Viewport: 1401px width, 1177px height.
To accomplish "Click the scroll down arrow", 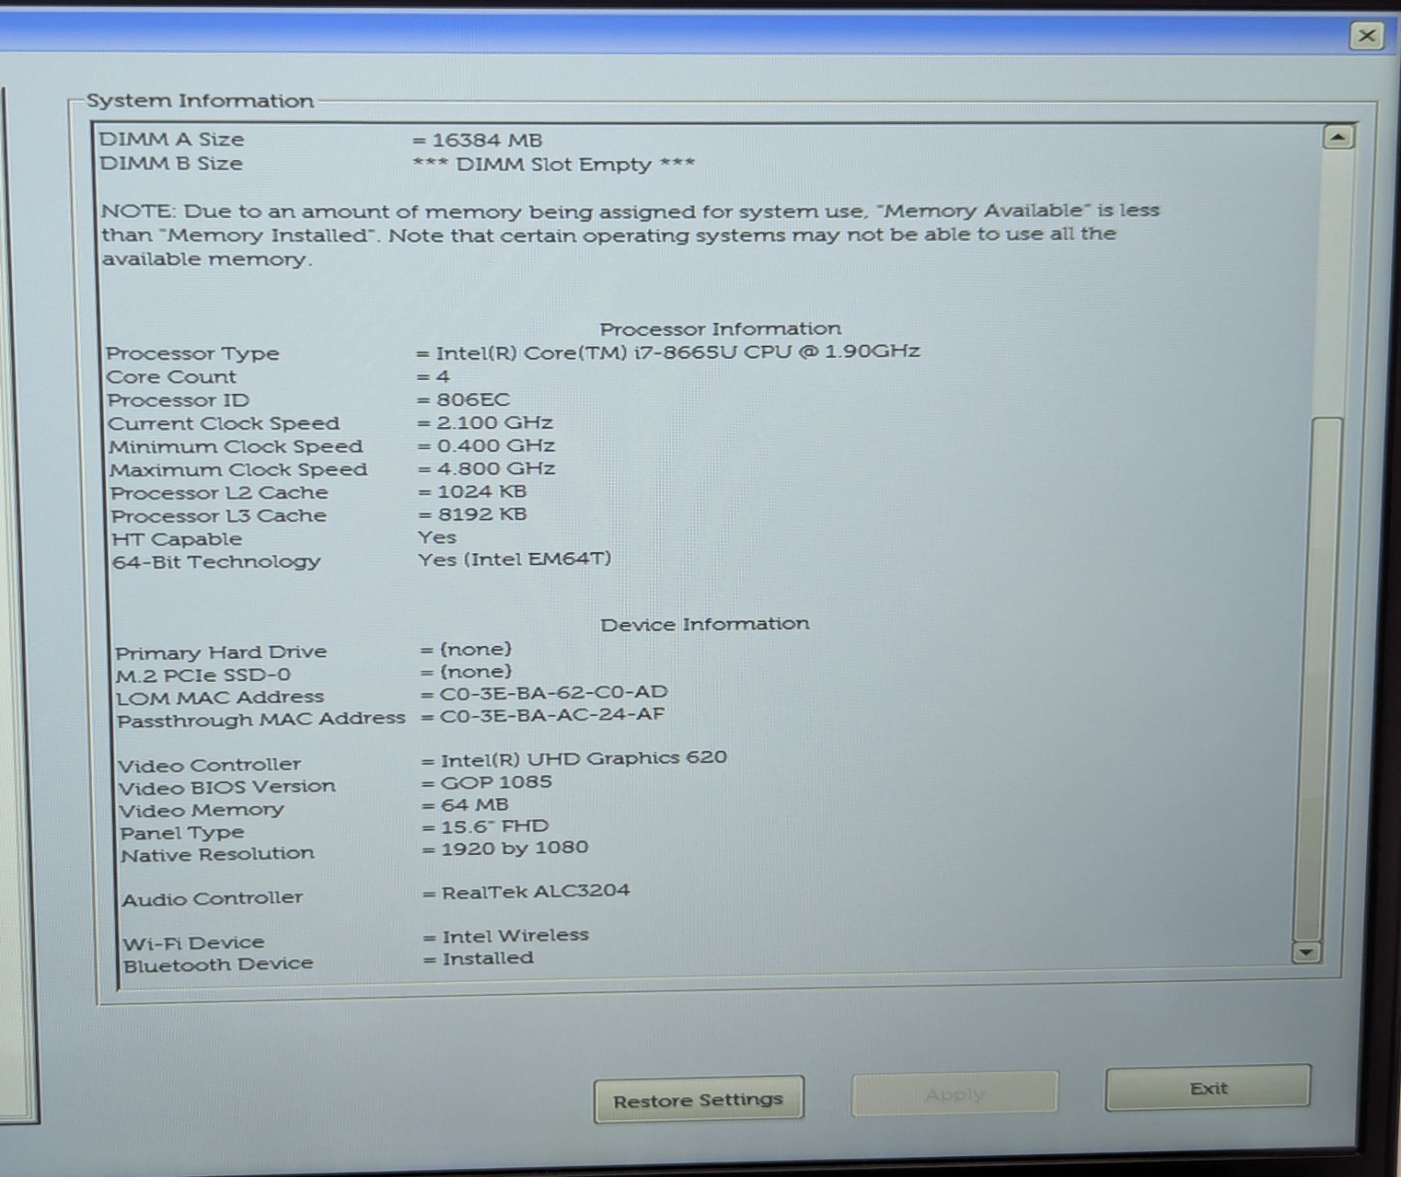I will pyautogui.click(x=1306, y=952).
